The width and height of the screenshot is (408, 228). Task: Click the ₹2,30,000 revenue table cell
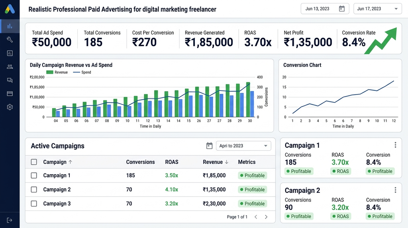pyautogui.click(x=214, y=204)
